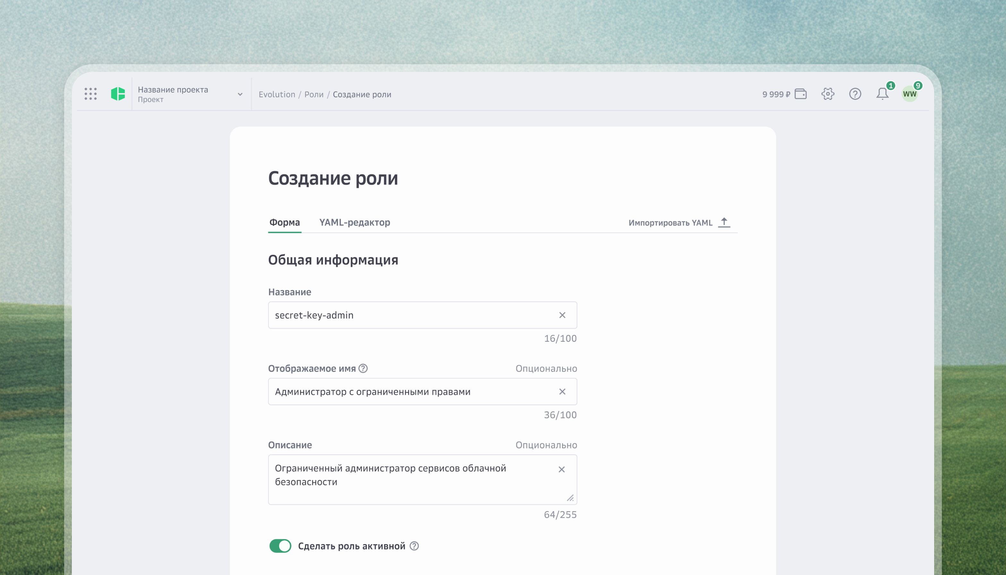1006x575 pixels.
Task: Click the 9 999 ₽ balance text
Action: [x=776, y=94]
